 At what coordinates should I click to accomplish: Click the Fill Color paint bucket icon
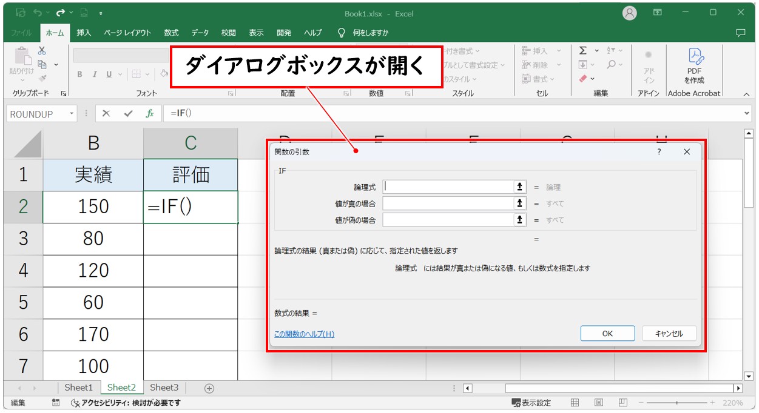click(x=164, y=74)
